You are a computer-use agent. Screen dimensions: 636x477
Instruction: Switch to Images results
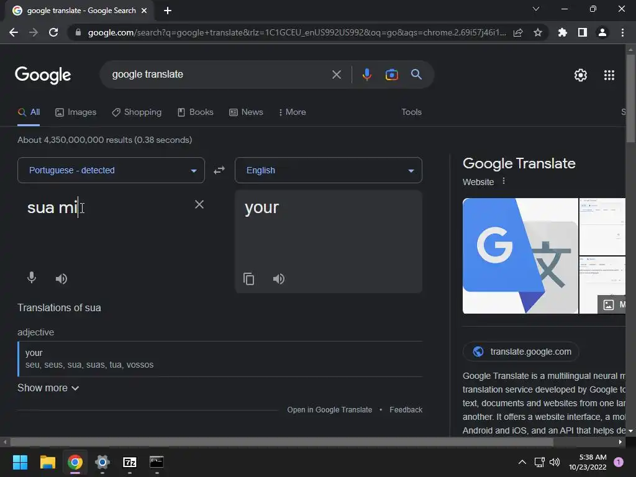point(76,112)
